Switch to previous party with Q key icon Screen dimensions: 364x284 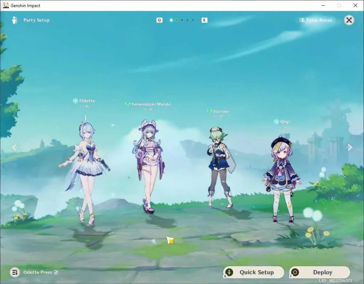coord(159,20)
